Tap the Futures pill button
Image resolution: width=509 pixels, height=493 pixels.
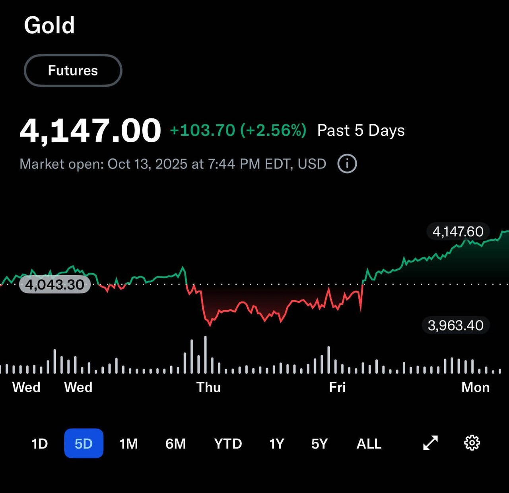point(73,70)
